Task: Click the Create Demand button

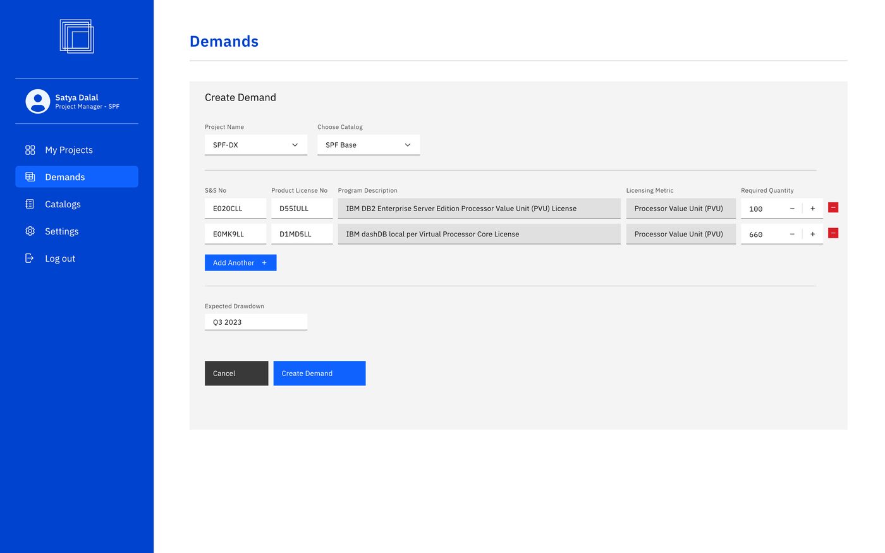Action: (319, 374)
